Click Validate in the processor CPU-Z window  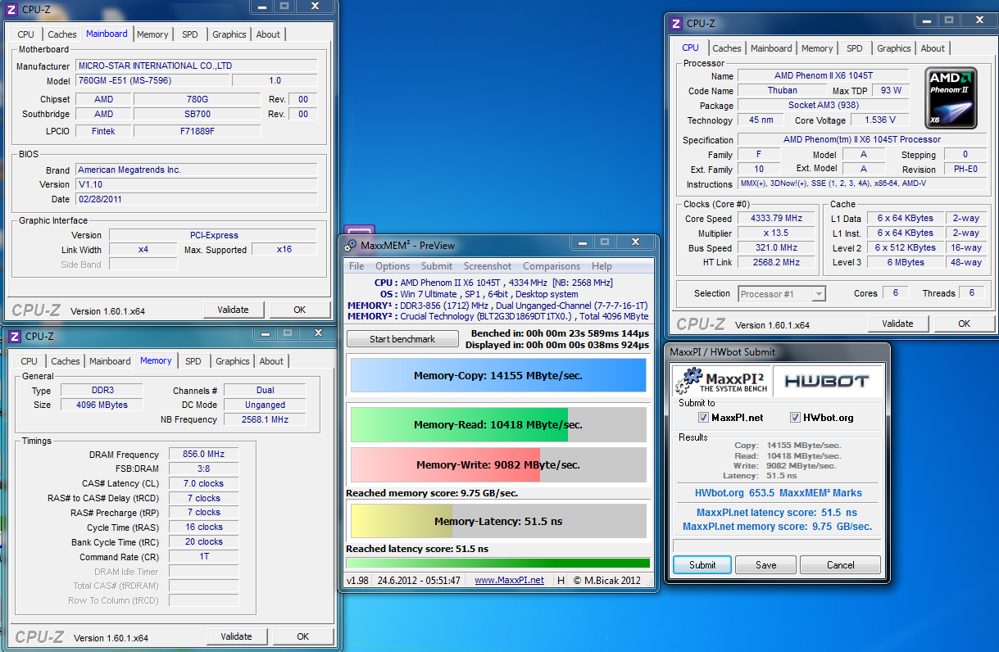(x=898, y=324)
